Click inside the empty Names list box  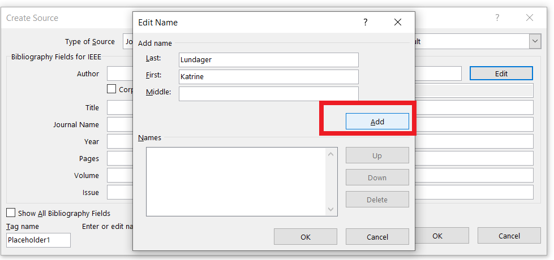(236, 181)
